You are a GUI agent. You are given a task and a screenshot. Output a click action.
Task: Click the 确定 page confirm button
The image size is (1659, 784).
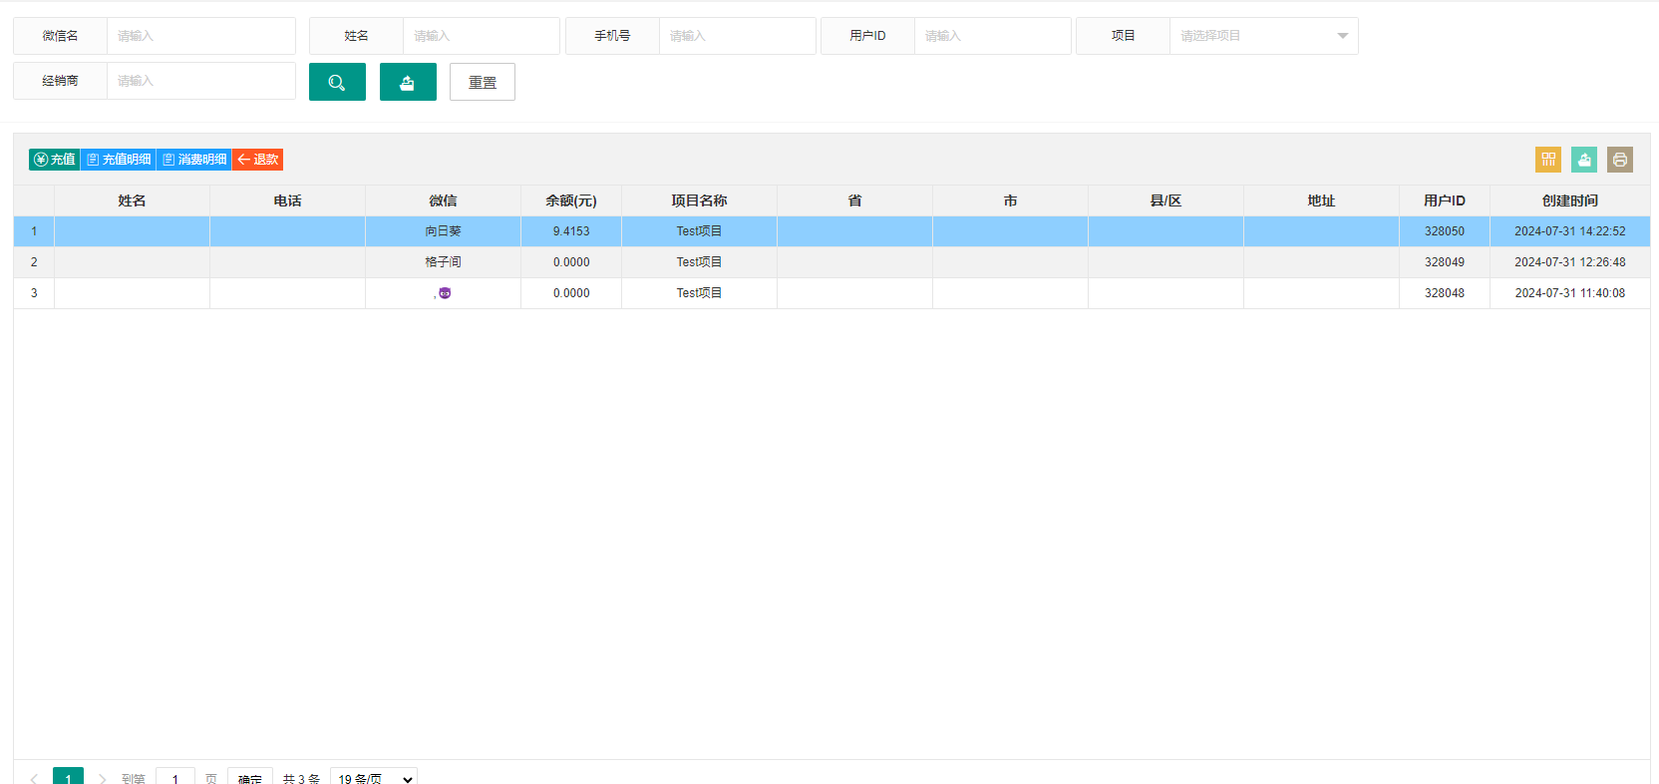click(250, 778)
